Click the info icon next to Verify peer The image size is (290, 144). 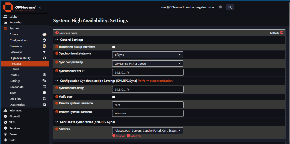tap(57, 97)
